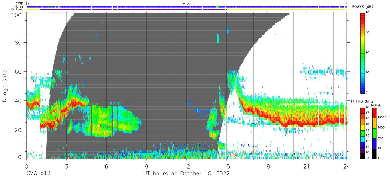Click the 20 label on the POWER colorbar
Screen dimensions: 390x180
point(367,52)
